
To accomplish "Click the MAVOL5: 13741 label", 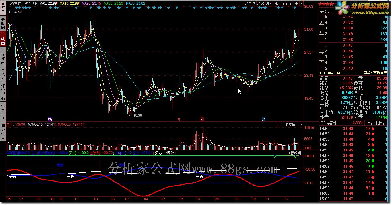I will pyautogui.click(x=71, y=125).
